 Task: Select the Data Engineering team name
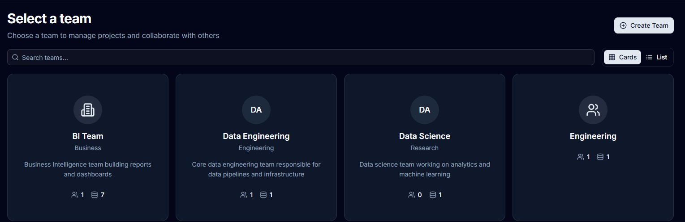pyautogui.click(x=256, y=136)
